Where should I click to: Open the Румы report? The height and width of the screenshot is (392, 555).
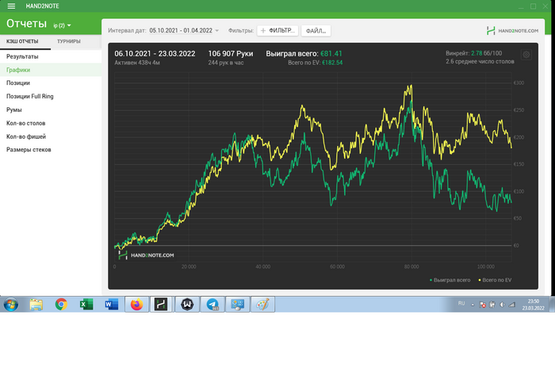pyautogui.click(x=51, y=110)
